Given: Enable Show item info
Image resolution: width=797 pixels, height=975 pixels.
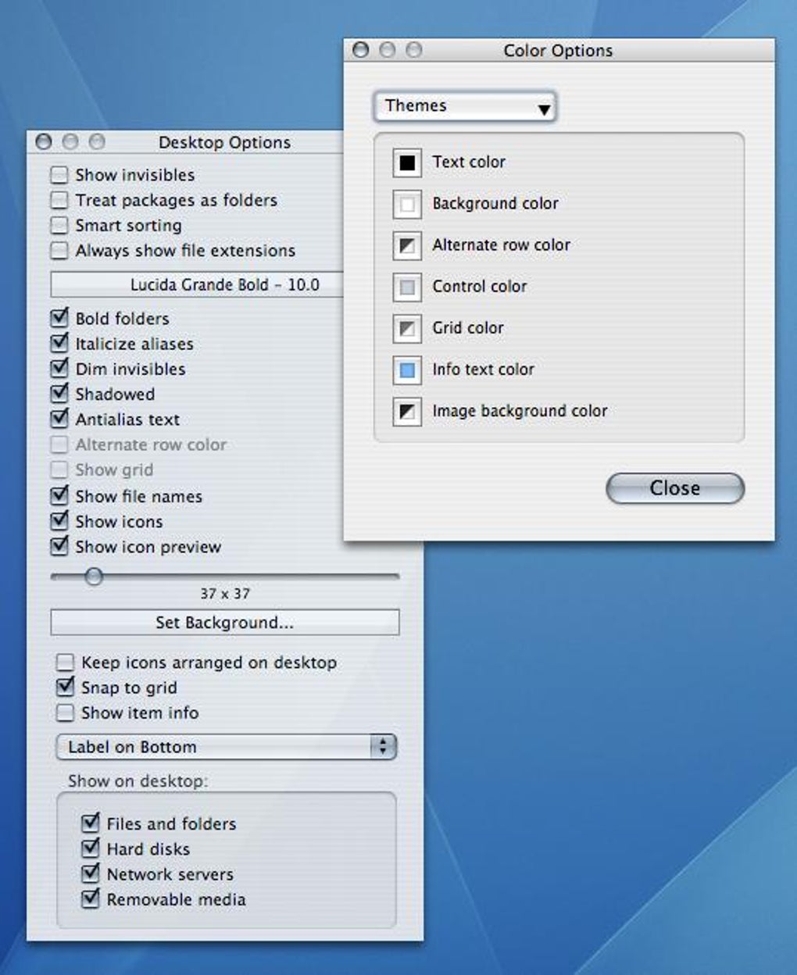Looking at the screenshot, I should tap(66, 712).
